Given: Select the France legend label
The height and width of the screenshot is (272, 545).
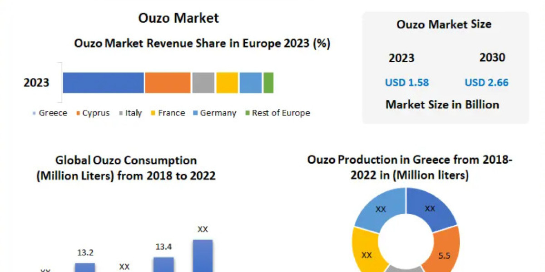Looking at the screenshot, I should click(171, 113).
